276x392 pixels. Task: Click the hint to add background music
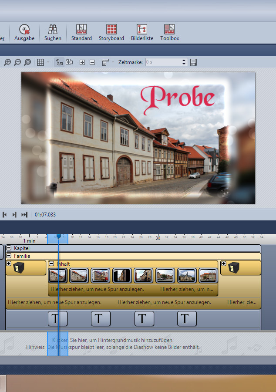tap(113, 340)
